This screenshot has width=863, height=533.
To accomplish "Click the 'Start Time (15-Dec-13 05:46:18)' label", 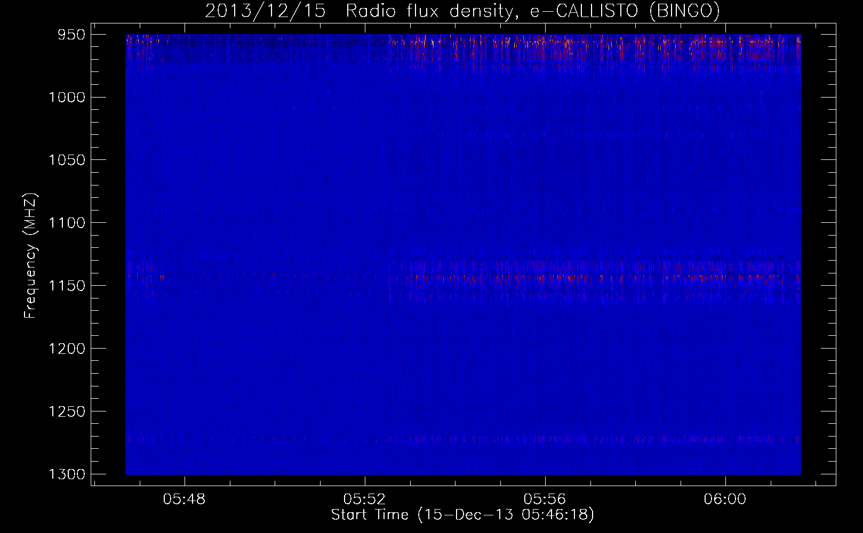I will [x=462, y=515].
